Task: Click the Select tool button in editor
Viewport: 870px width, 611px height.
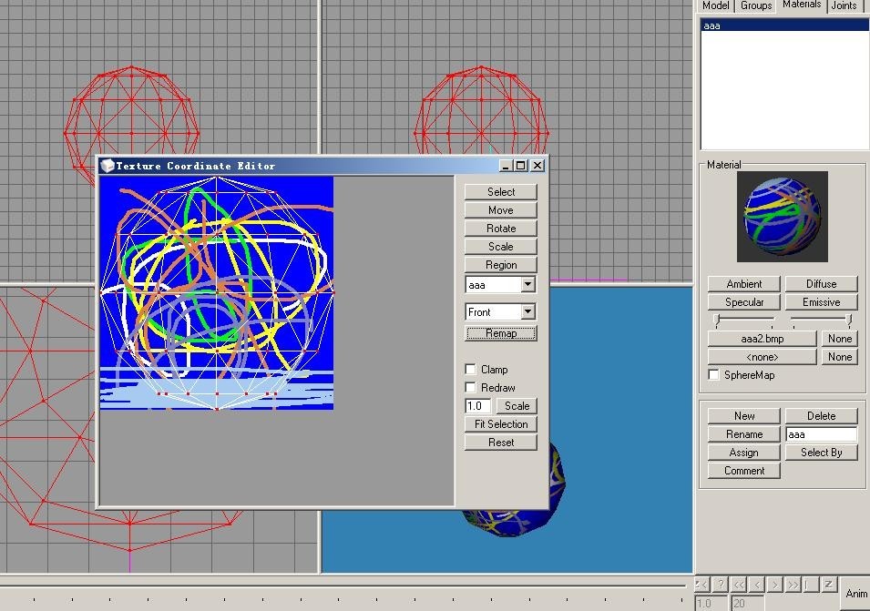Action: (x=500, y=192)
